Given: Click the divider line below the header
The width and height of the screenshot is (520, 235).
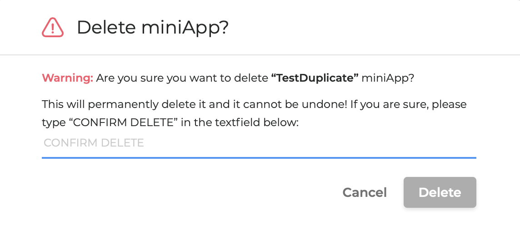Looking at the screenshot, I should coord(260,55).
